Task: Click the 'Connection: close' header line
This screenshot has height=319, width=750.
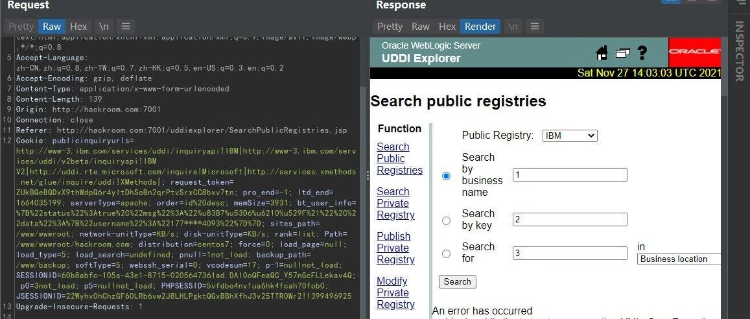Action: coord(54,120)
